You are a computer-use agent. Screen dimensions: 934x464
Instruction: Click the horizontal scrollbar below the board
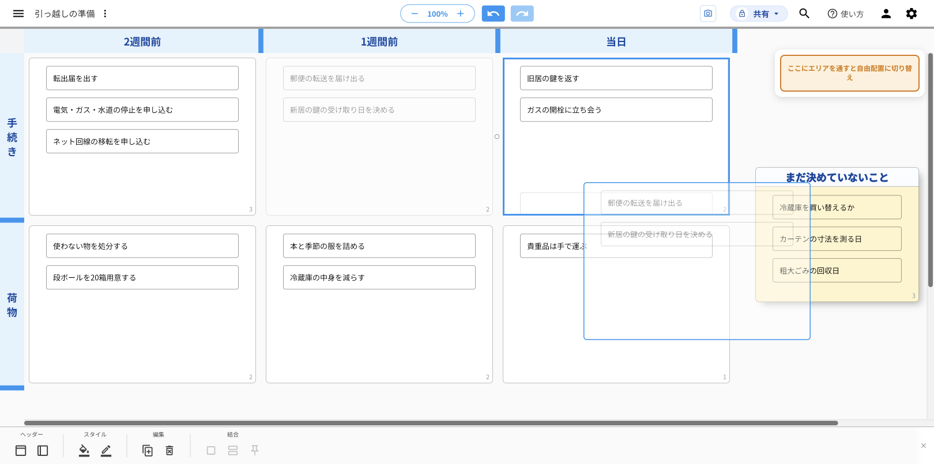431,423
